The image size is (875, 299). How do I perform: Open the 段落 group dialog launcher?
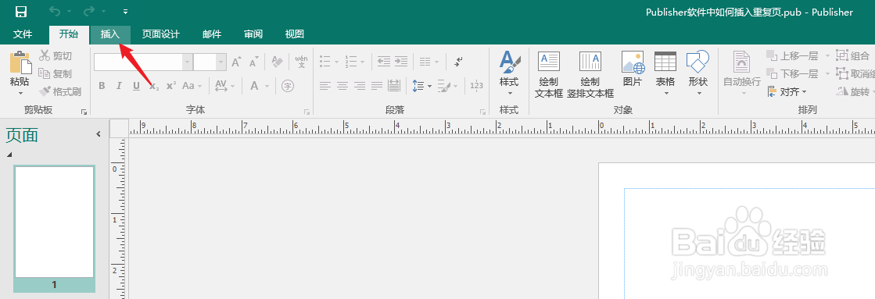pyautogui.click(x=482, y=112)
